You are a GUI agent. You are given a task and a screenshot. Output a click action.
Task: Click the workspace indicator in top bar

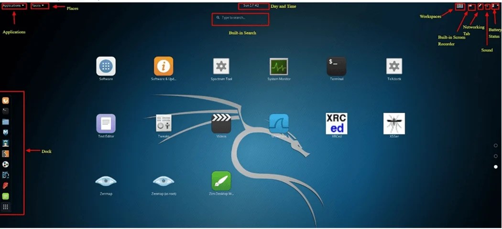point(460,6)
